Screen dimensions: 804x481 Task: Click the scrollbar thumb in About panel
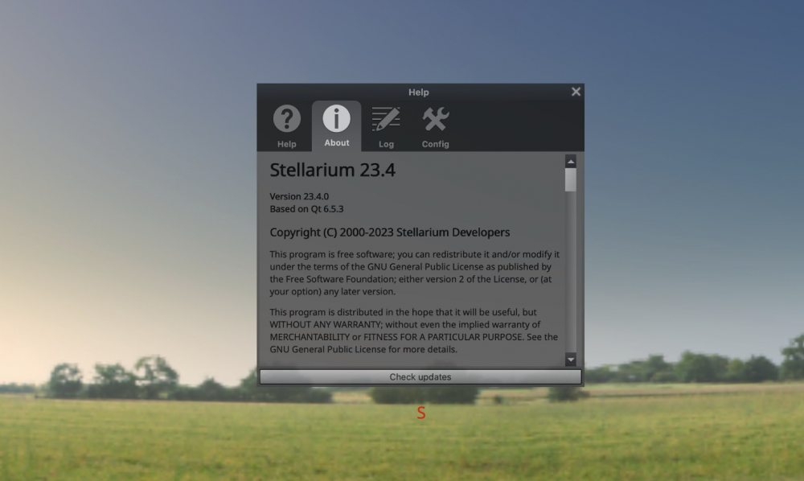point(571,180)
